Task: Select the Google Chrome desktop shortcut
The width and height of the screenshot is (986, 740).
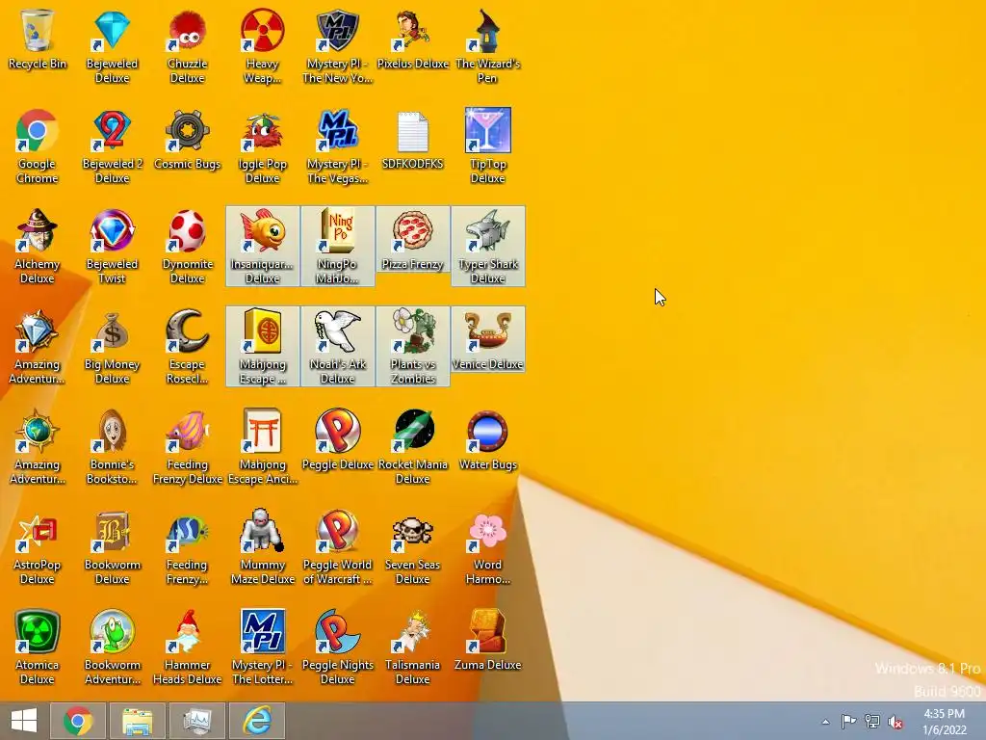Action: [38, 146]
